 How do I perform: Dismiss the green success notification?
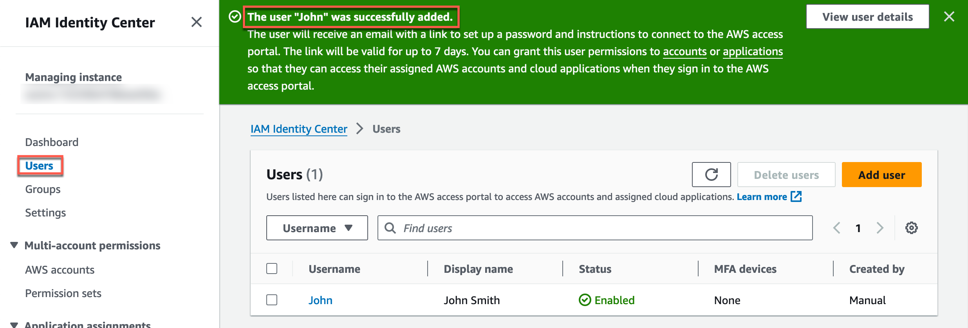point(949,16)
